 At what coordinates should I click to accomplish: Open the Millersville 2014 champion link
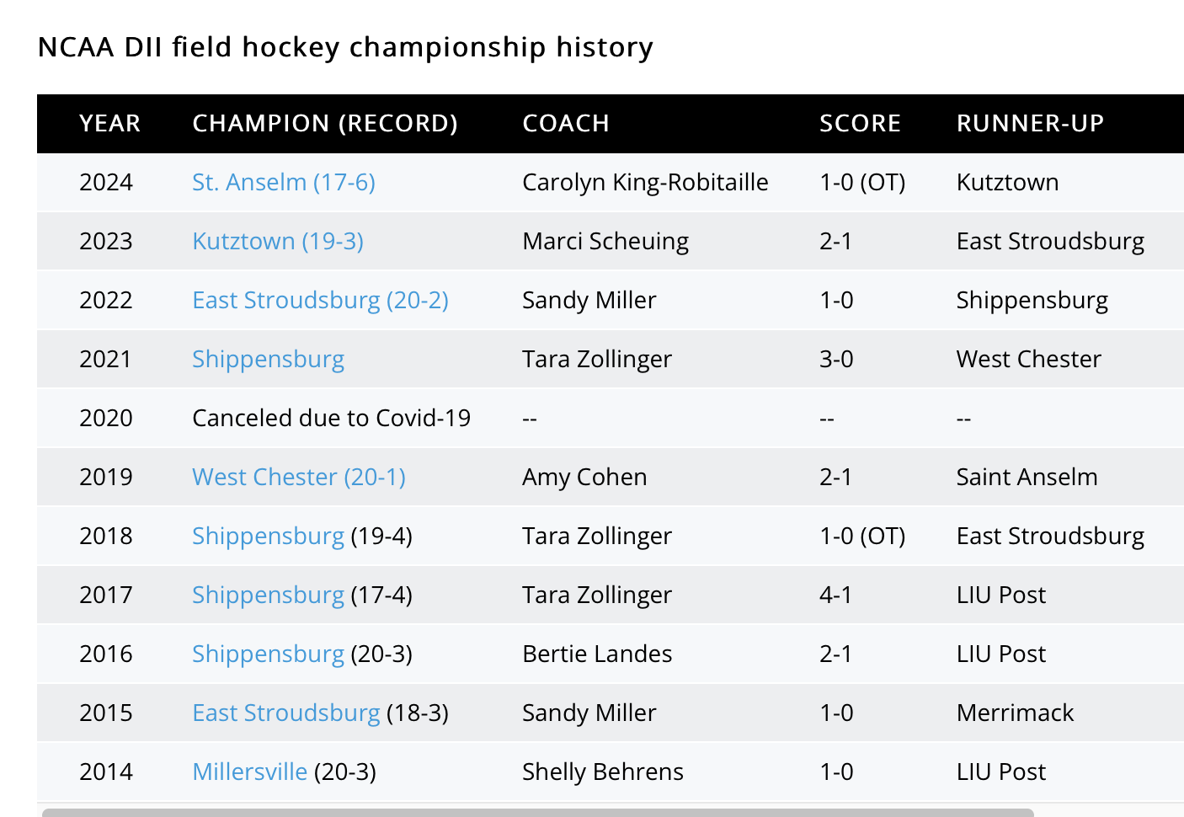coord(249,772)
